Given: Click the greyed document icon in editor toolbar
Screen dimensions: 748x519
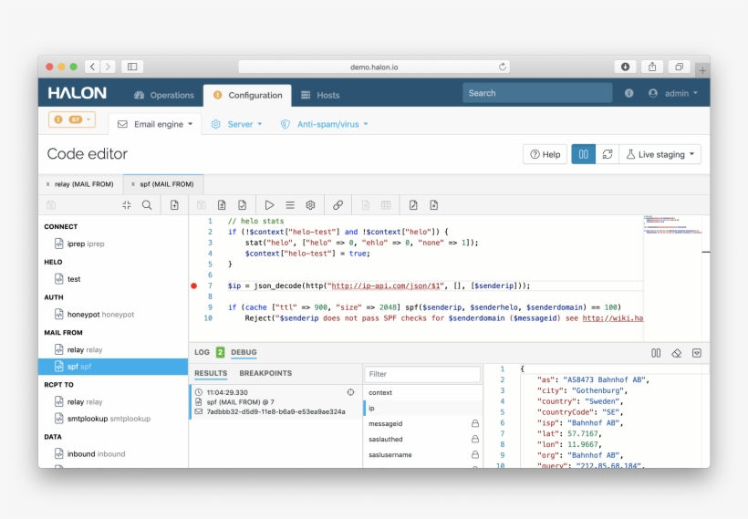Looking at the screenshot, I should pos(366,205).
